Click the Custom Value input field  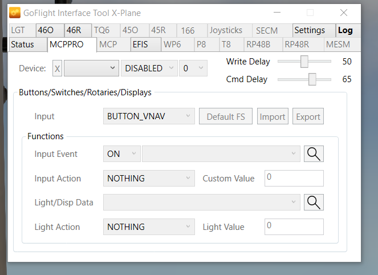294,179
